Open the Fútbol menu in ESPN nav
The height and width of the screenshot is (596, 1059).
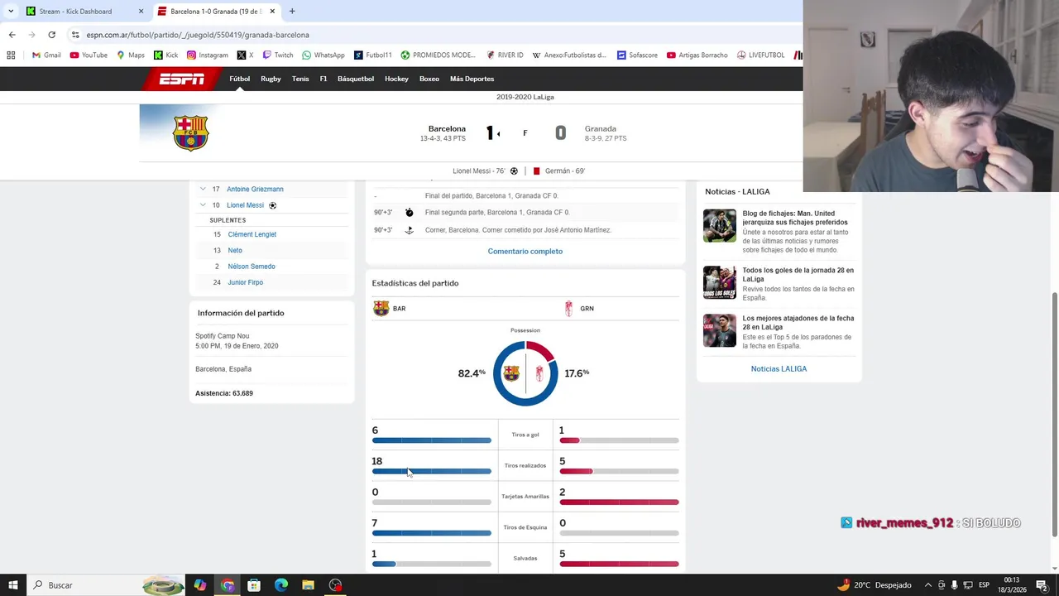[239, 79]
